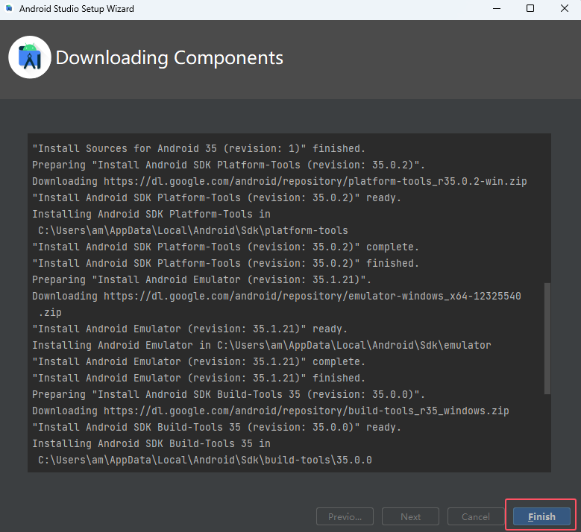581x532 pixels.
Task: Click the 'Install Sources for Android 35' finished line
Action: coord(198,149)
